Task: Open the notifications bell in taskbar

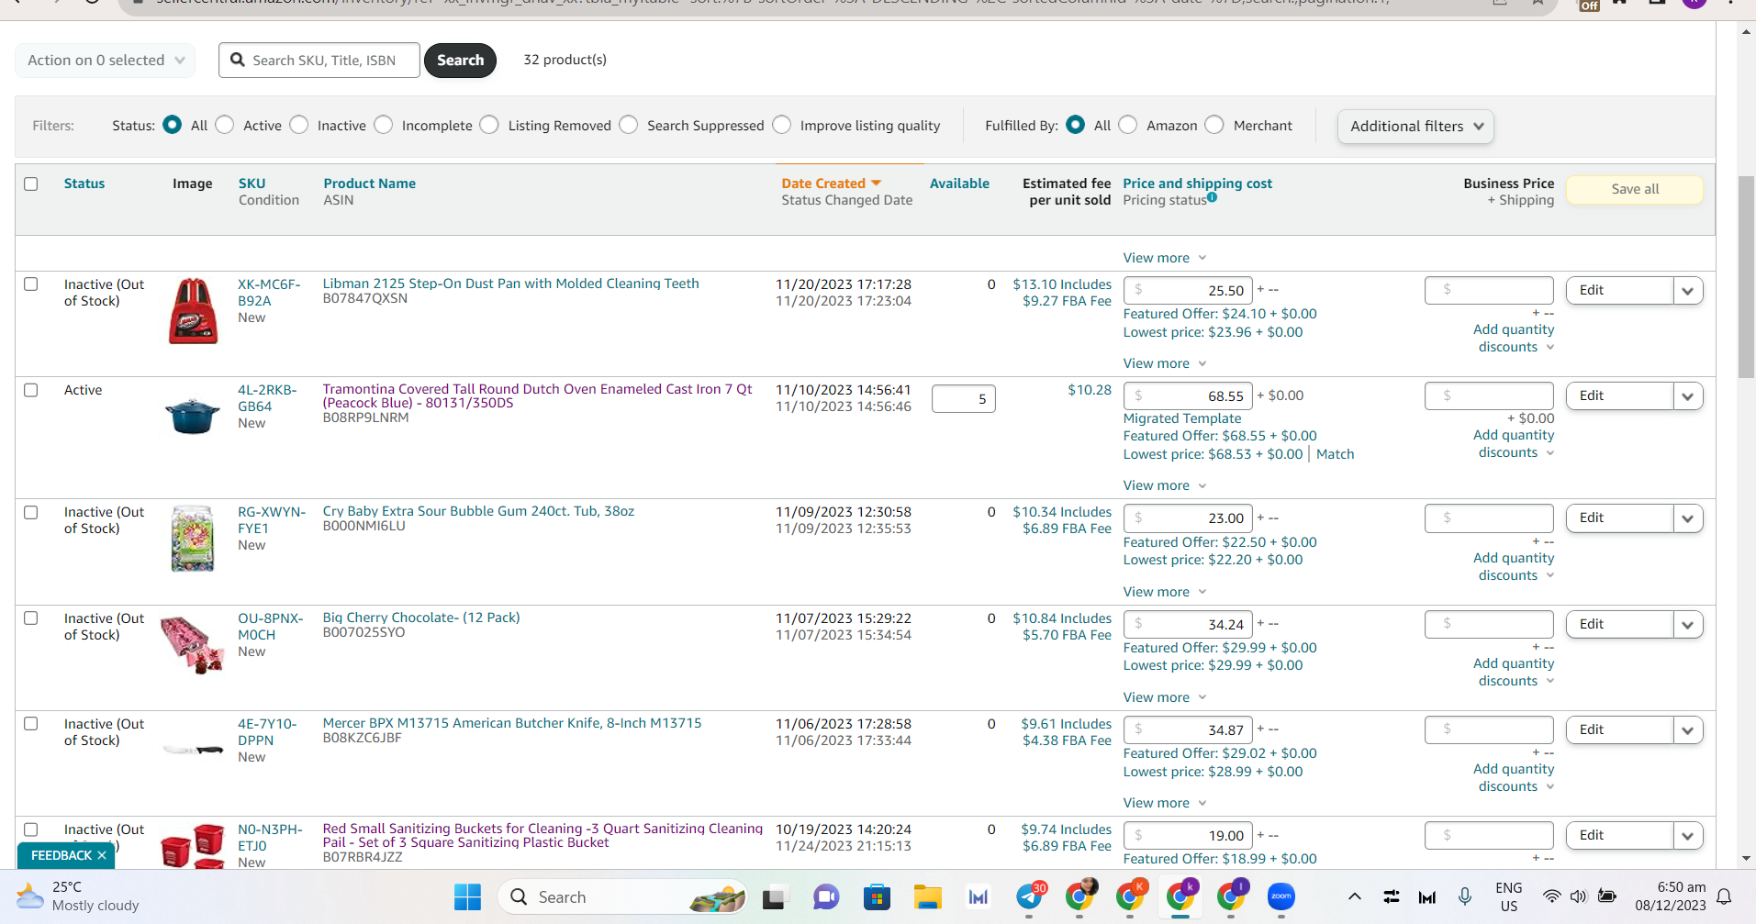Action: [1725, 896]
